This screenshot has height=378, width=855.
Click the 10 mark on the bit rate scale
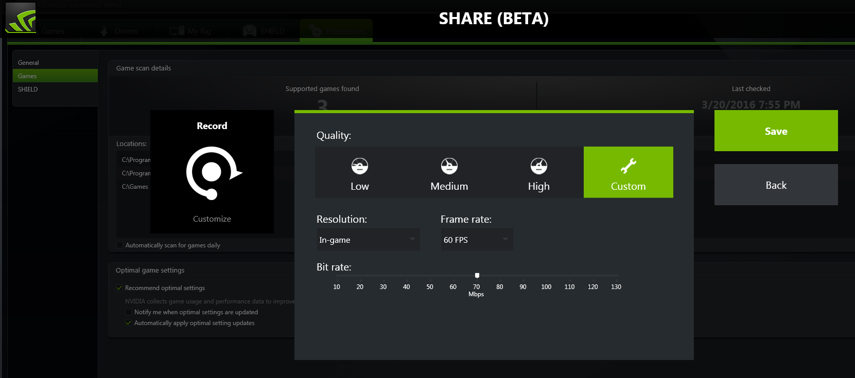(x=337, y=287)
